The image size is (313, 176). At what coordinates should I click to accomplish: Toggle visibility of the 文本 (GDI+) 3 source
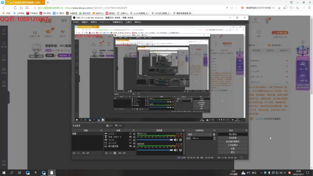pos(130,137)
